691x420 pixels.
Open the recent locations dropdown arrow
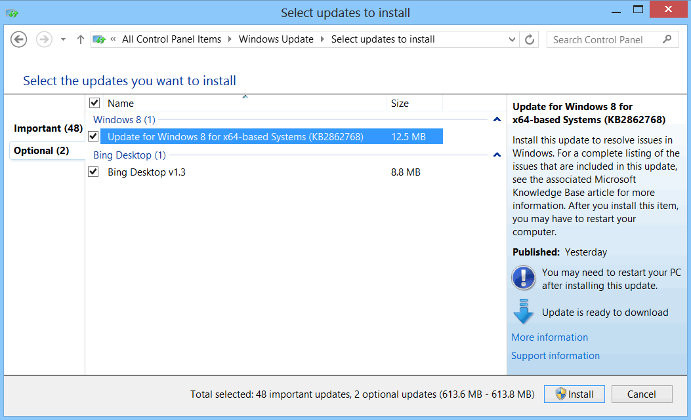(64, 39)
